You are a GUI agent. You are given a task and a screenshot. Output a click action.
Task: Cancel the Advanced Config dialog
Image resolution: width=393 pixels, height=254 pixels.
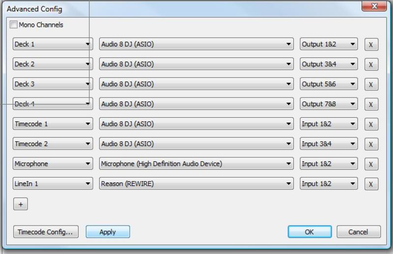359,232
